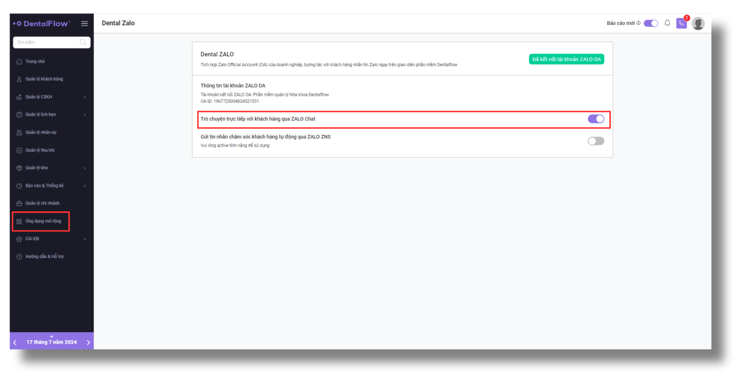733x376 pixels.
Task: Click the Dental ZALO section heading
Action: (217, 54)
